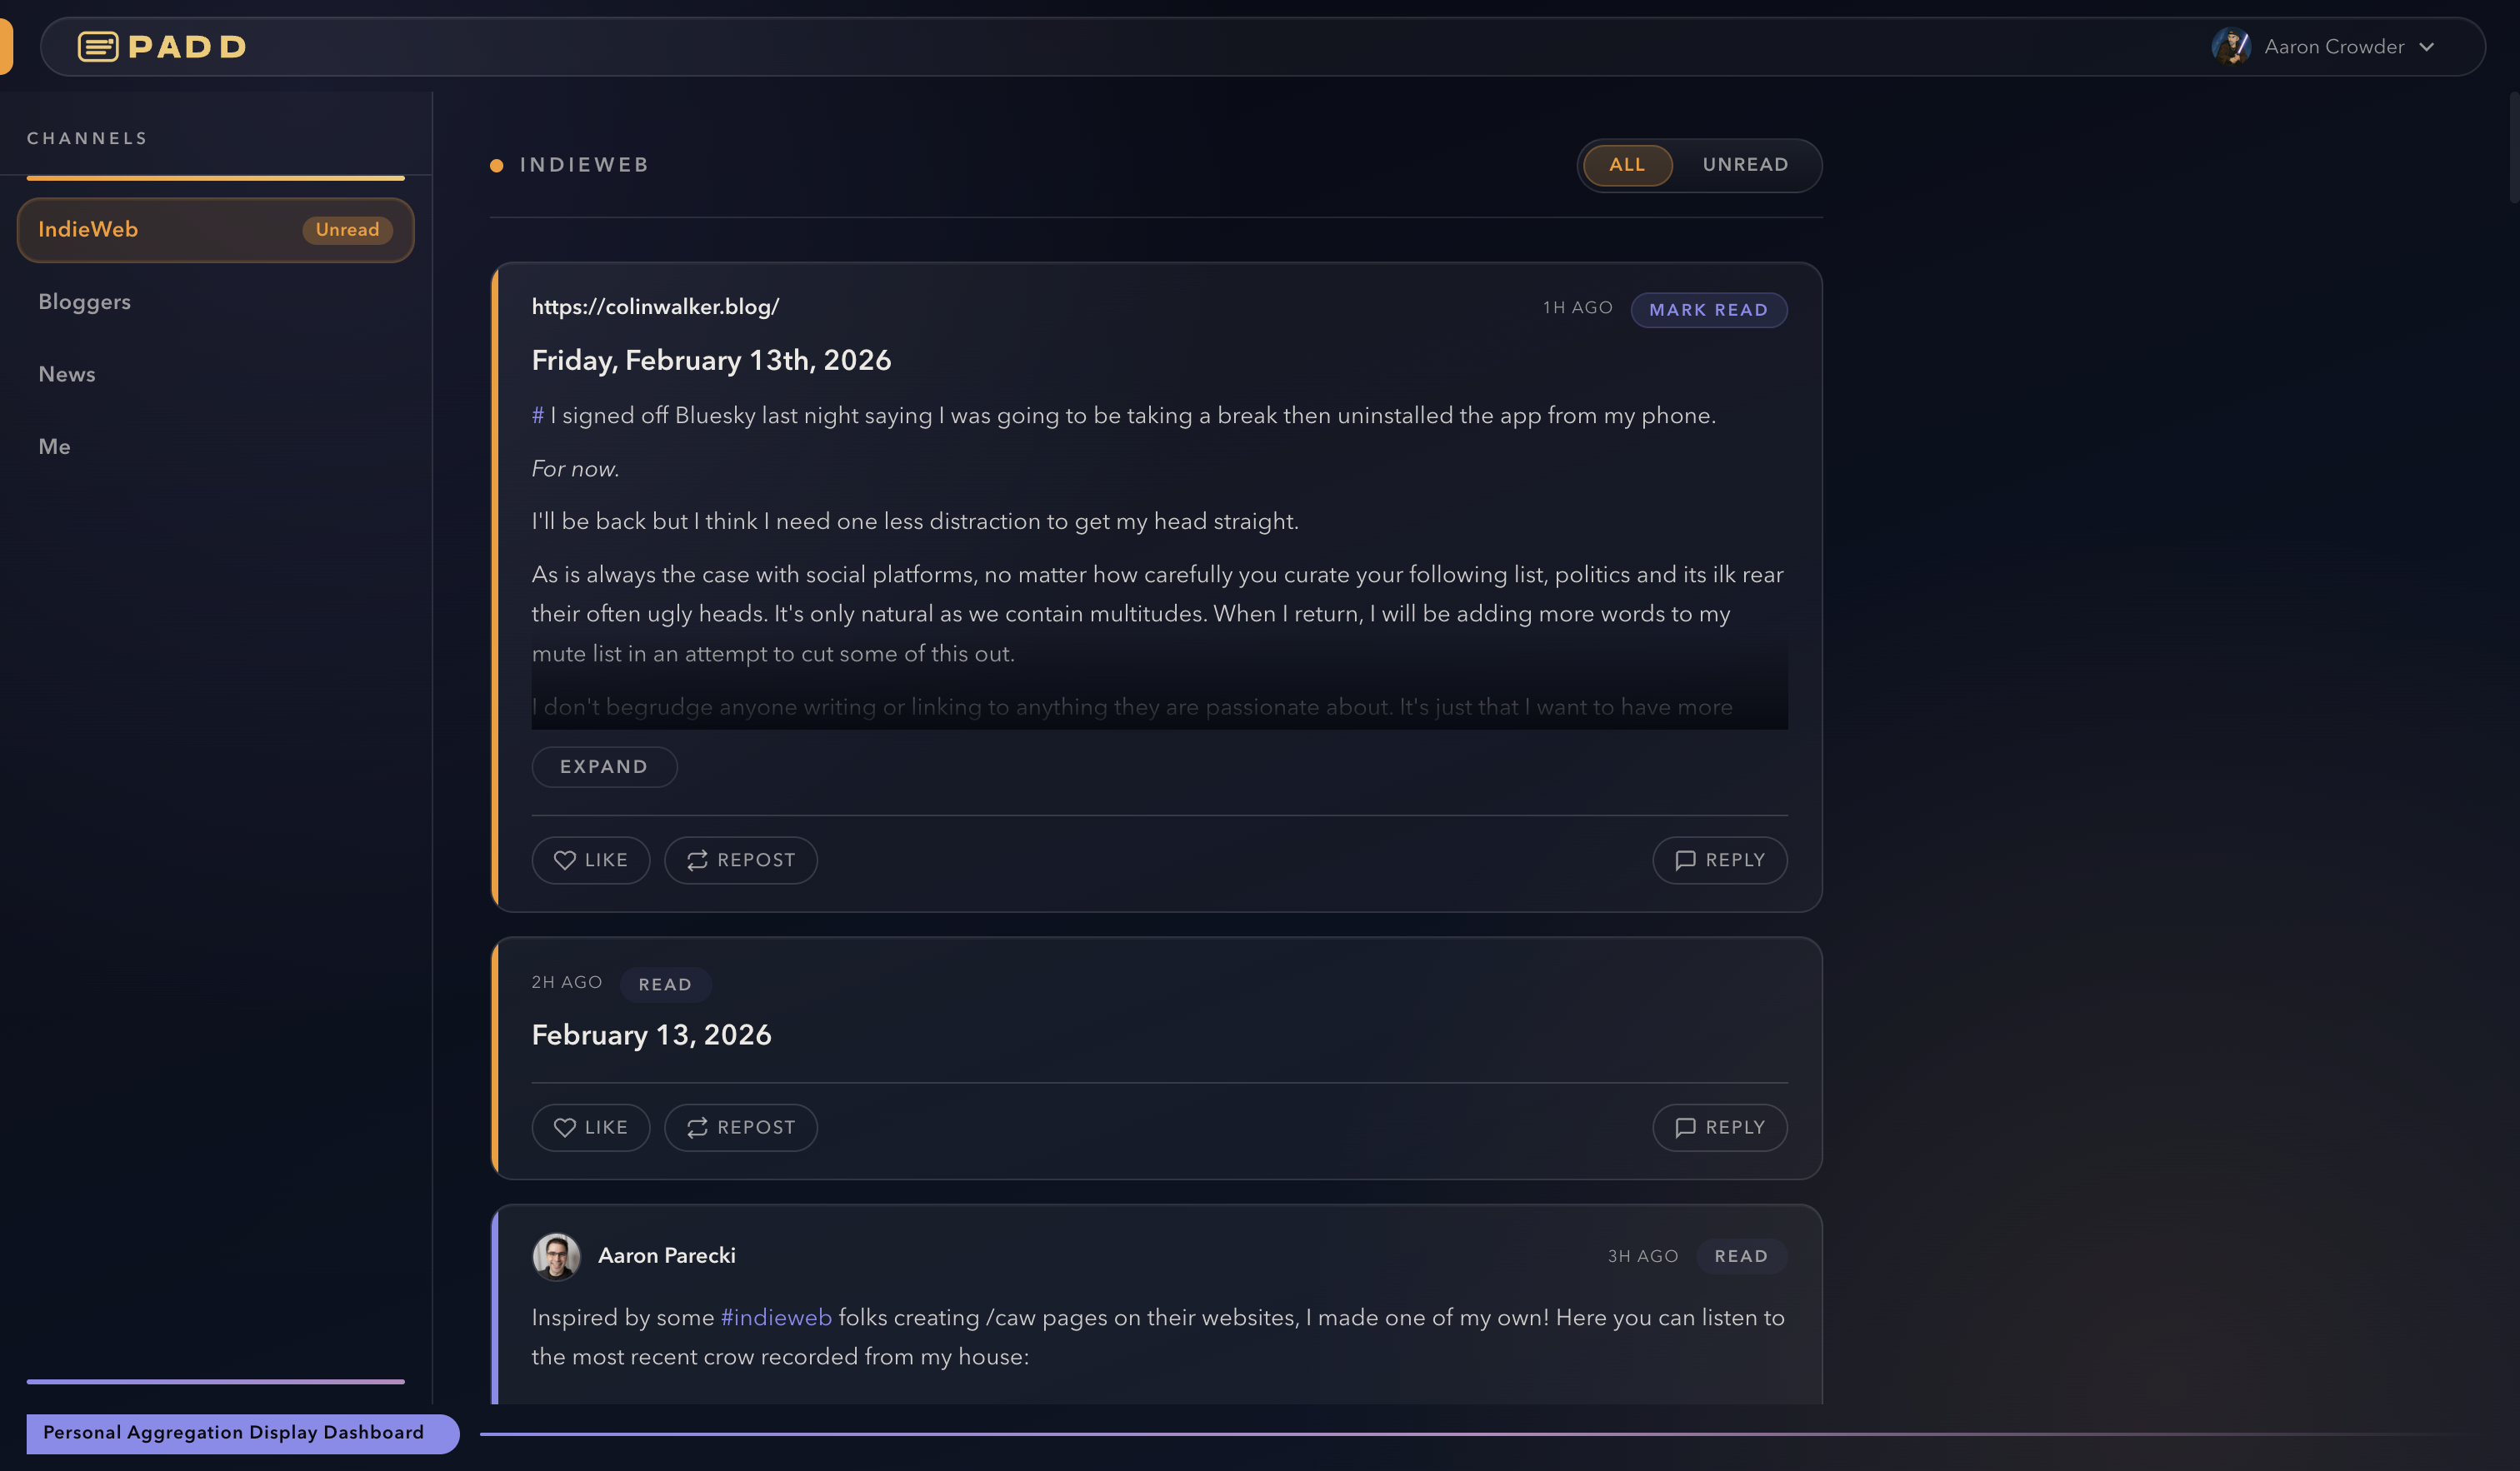
Task: Click Aaron Parecki's avatar photo
Action: pyautogui.click(x=556, y=1256)
